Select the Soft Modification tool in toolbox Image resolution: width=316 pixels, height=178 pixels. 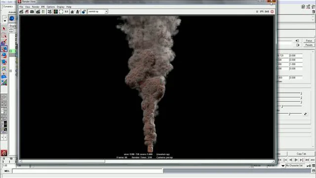pyautogui.click(x=4, y=76)
